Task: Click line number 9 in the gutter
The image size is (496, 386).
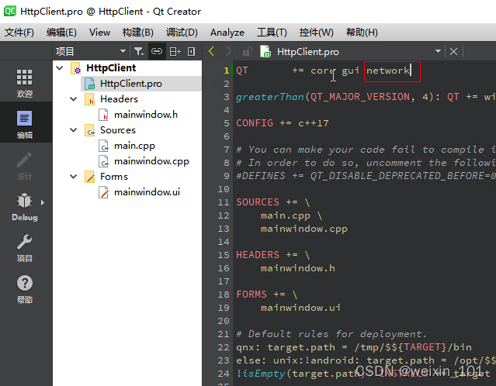Action: (x=226, y=176)
